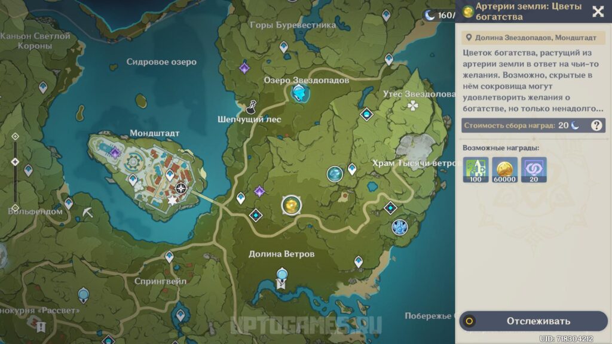
Task: Select the teleport waypoint in Спрингвейл
Action: point(169,256)
